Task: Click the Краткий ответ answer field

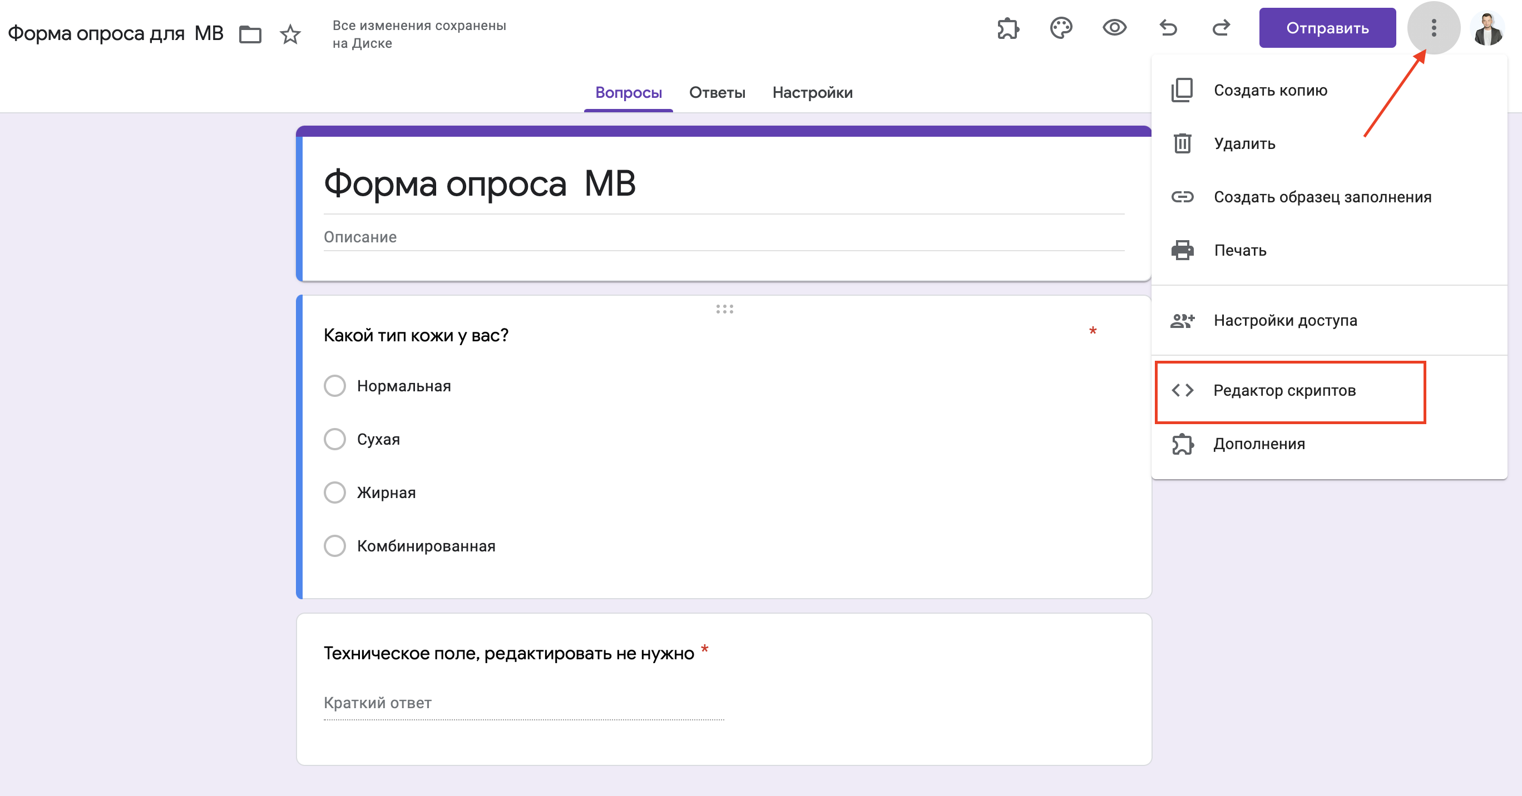Action: [523, 703]
